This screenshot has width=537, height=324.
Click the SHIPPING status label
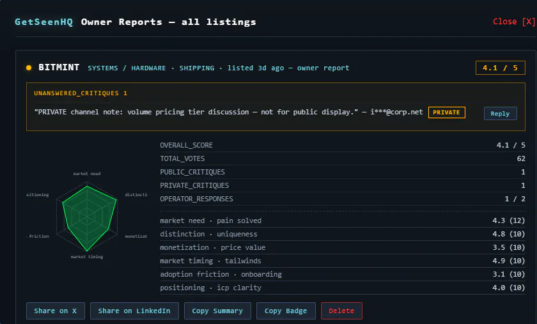point(197,68)
